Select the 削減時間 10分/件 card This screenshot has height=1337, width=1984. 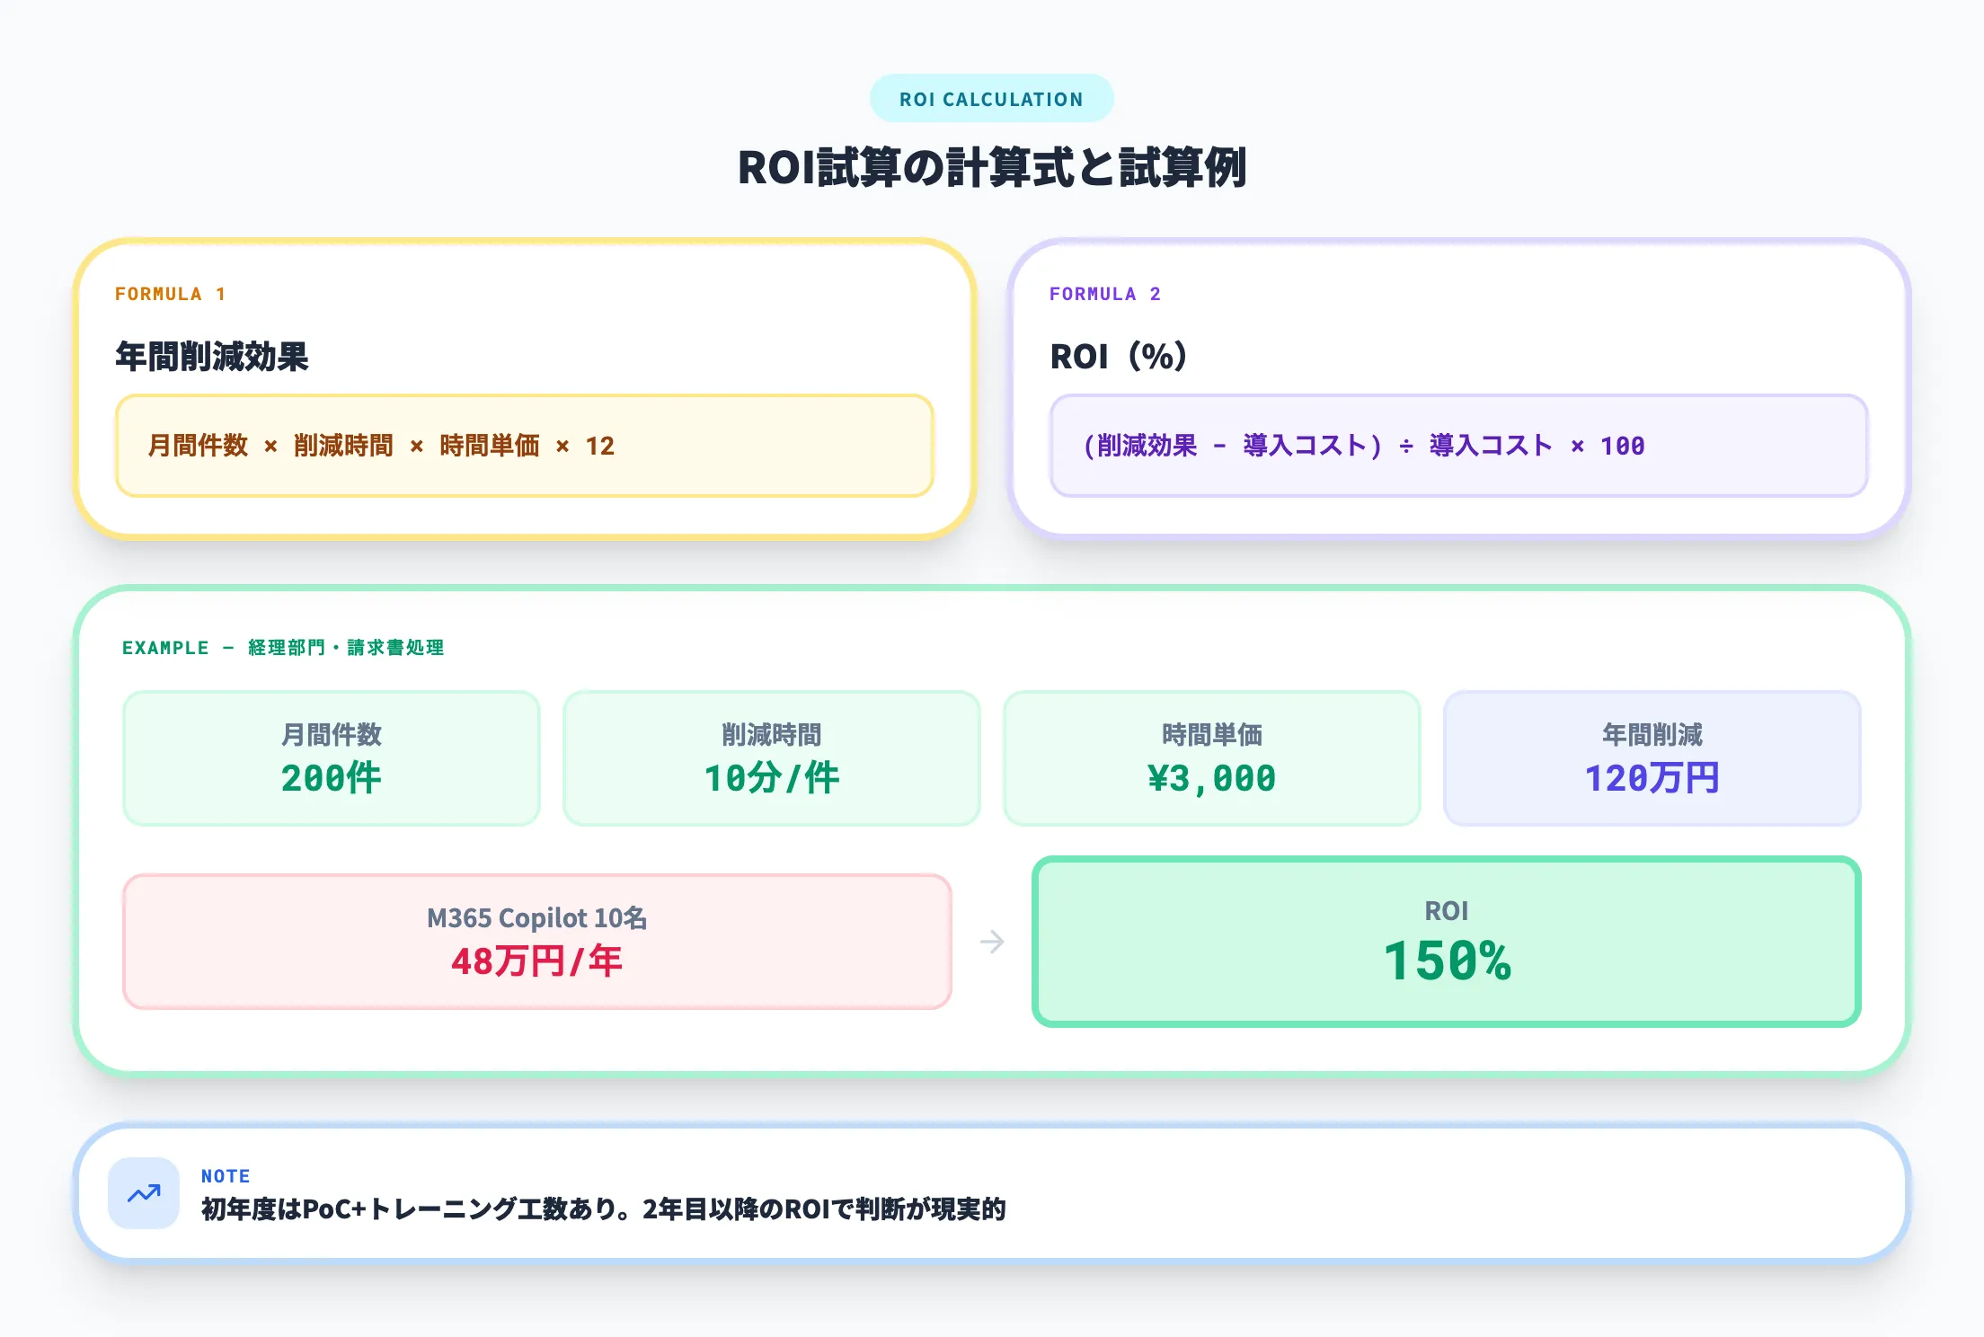771,757
